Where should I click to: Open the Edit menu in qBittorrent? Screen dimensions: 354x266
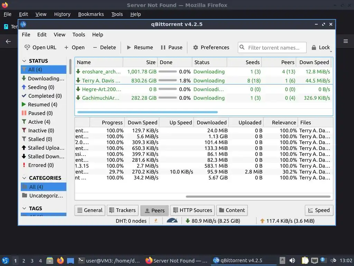point(42,35)
